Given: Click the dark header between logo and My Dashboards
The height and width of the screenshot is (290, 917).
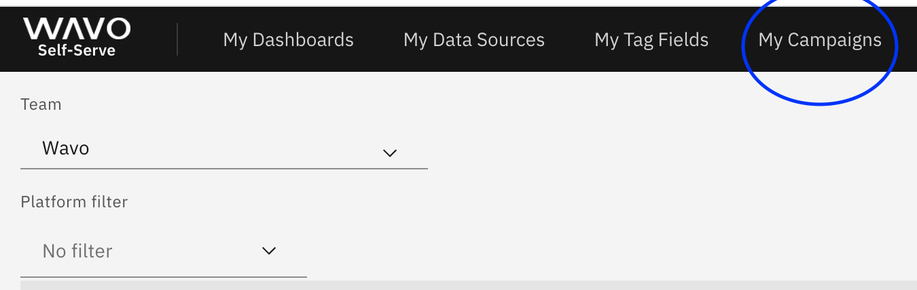Looking at the screenshot, I should (x=200, y=39).
